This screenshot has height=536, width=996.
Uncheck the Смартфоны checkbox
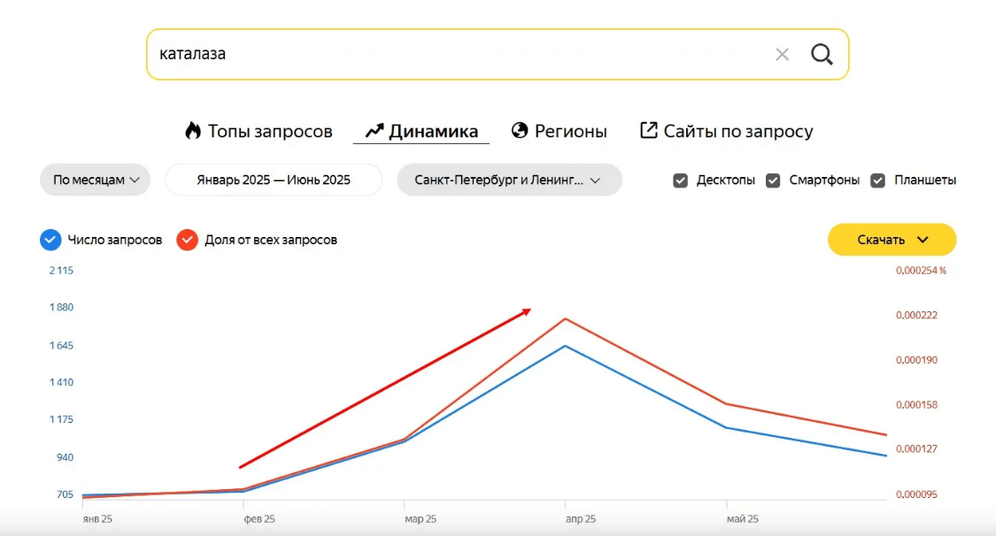(x=773, y=180)
